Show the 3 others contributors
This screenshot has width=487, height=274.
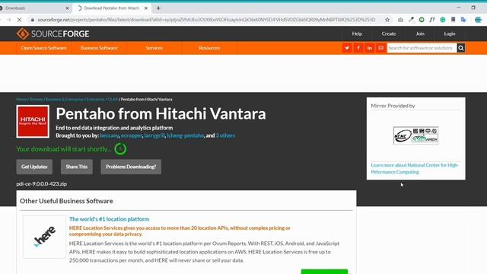click(225, 135)
